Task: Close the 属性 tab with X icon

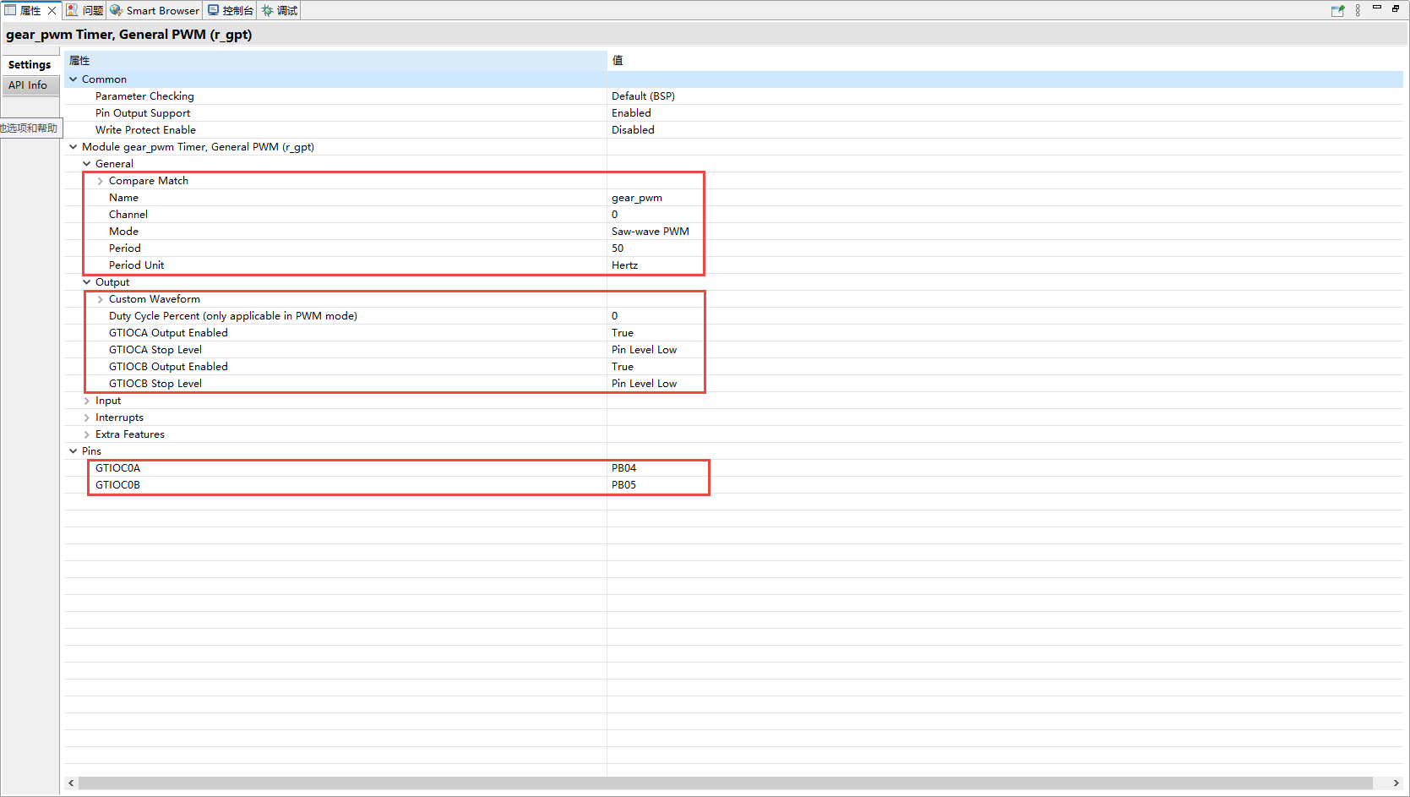Action: pyautogui.click(x=52, y=10)
